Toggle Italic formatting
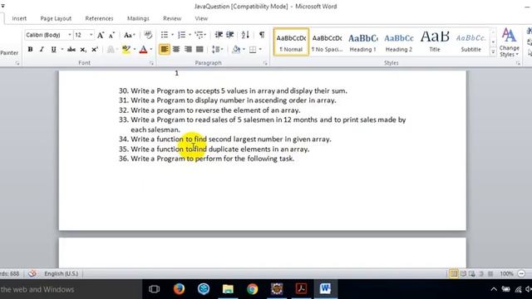This screenshot has width=532, height=299. (x=42, y=50)
